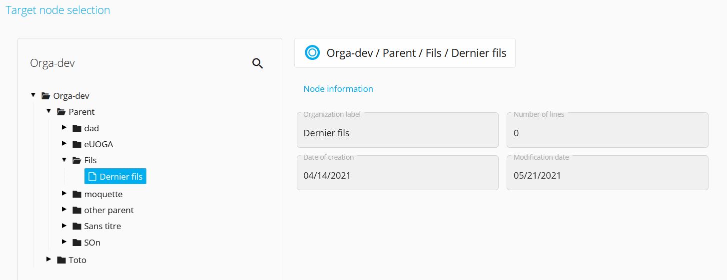This screenshot has height=280, width=727.
Task: Open the Node information link
Action: (x=338, y=89)
